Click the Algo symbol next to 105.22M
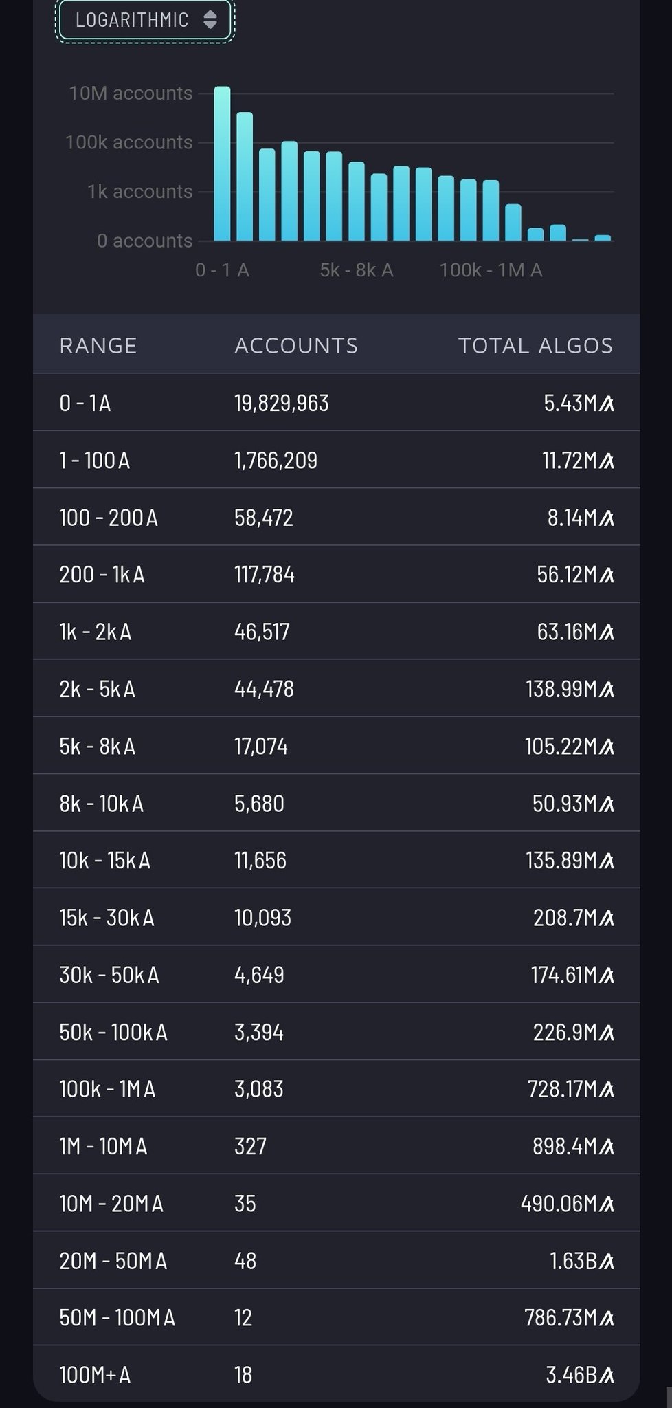The height and width of the screenshot is (1408, 672). (x=606, y=747)
